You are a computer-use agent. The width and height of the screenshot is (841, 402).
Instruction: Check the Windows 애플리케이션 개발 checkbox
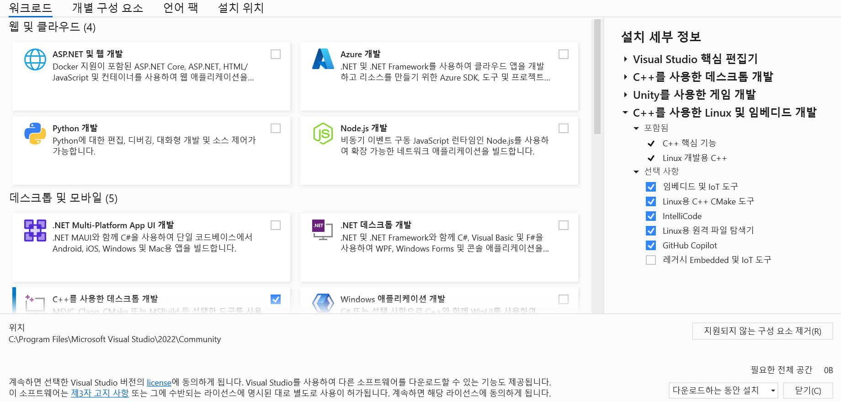(x=564, y=299)
